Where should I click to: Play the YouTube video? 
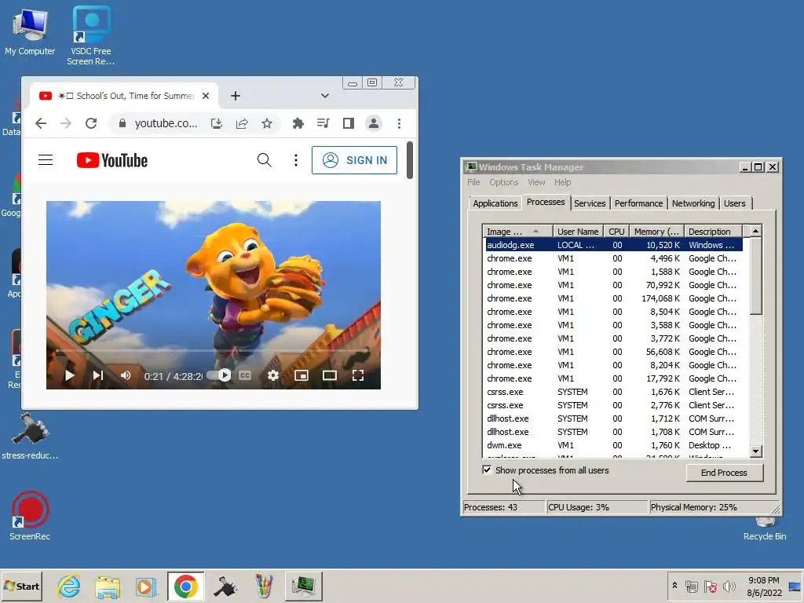(x=69, y=376)
